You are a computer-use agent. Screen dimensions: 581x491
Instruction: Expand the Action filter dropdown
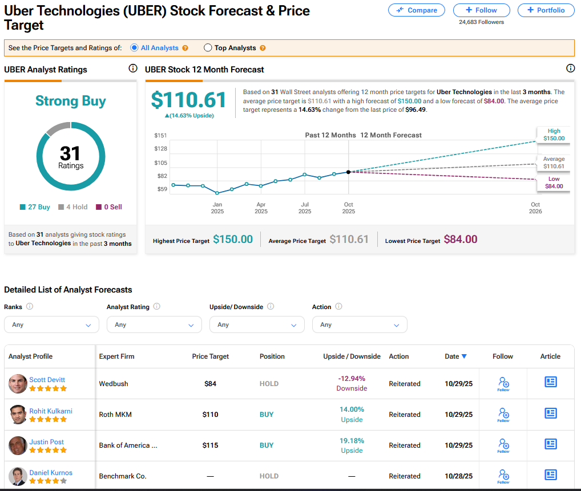pos(360,324)
